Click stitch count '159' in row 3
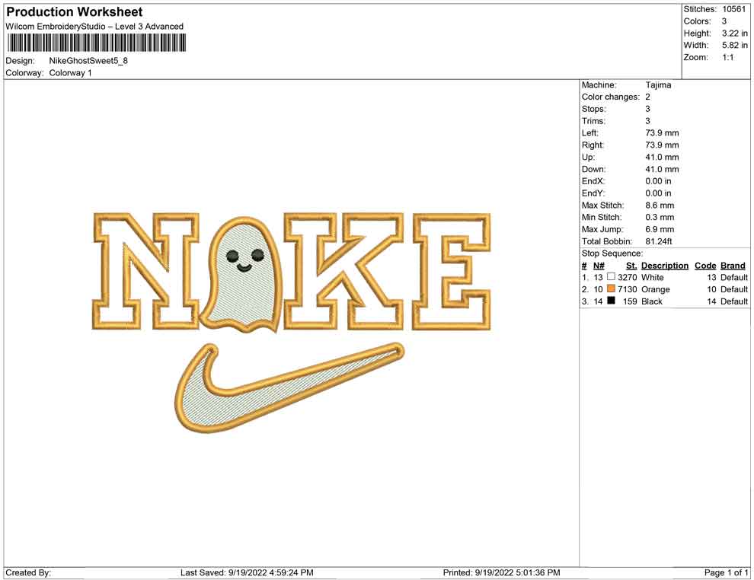This screenshot has width=754, height=580. [630, 301]
